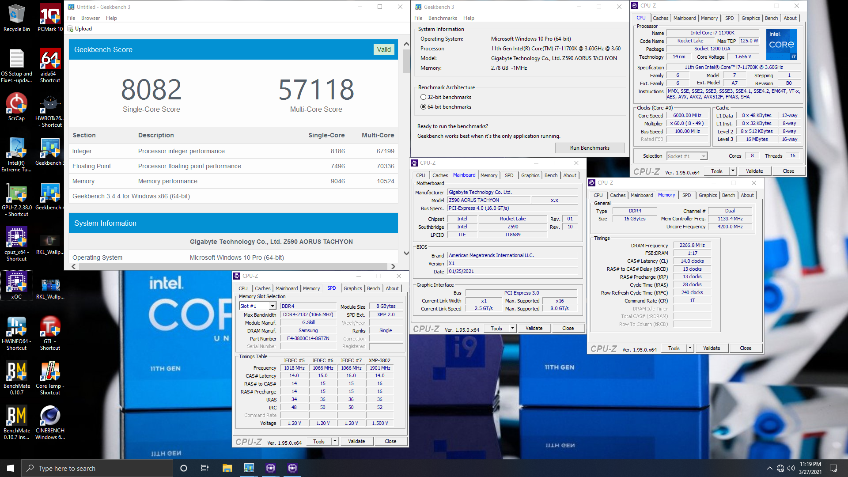
Task: Click the horizontal scrollbar in Geekbench results
Action: (233, 266)
